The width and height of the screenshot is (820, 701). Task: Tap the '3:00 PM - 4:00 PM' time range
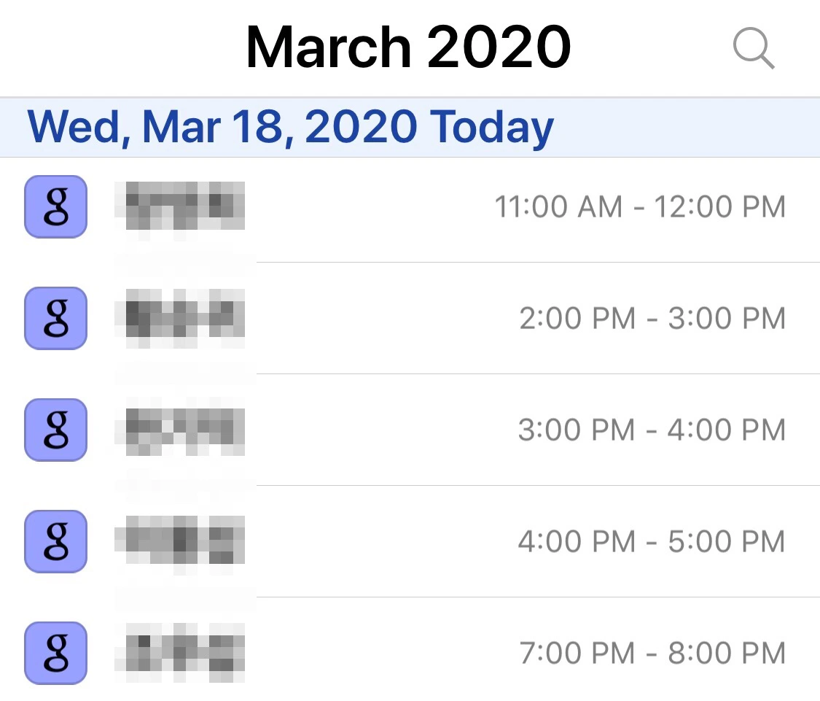pos(652,430)
